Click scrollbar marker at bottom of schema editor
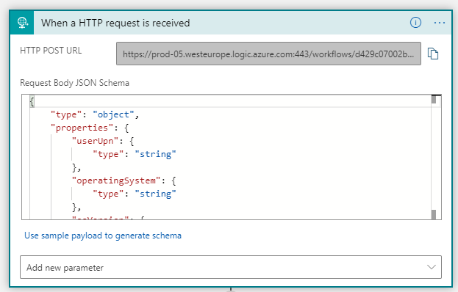 click(434, 215)
